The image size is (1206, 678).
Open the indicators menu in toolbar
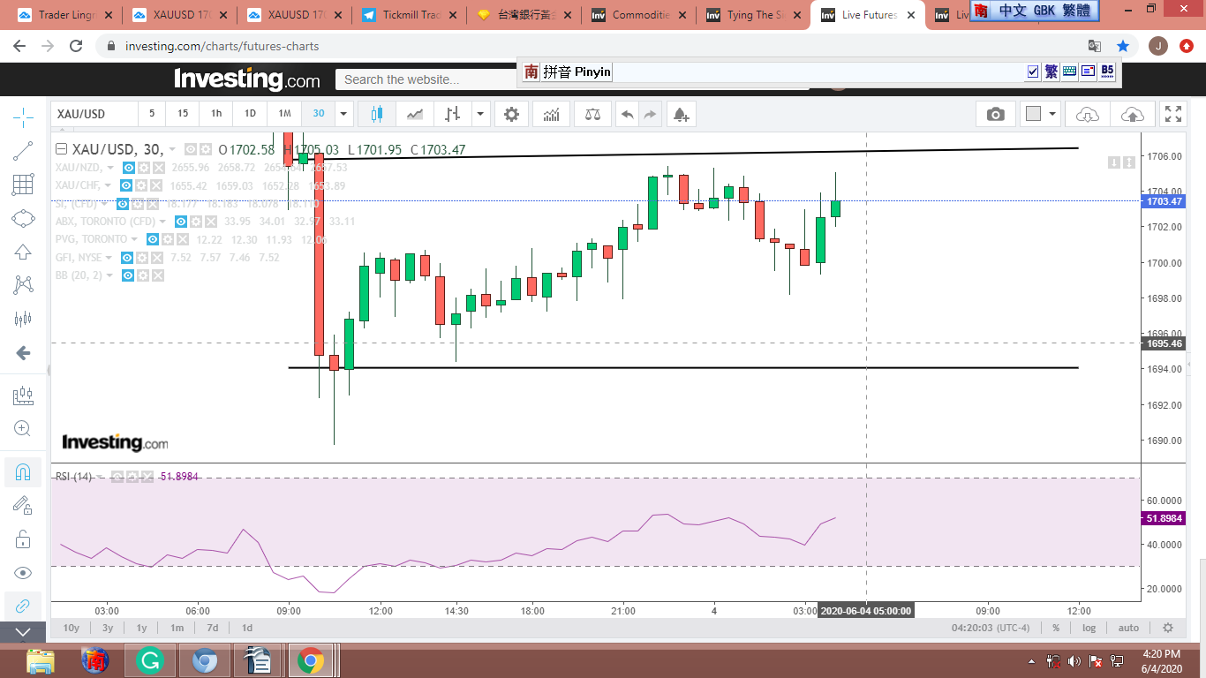coord(551,114)
